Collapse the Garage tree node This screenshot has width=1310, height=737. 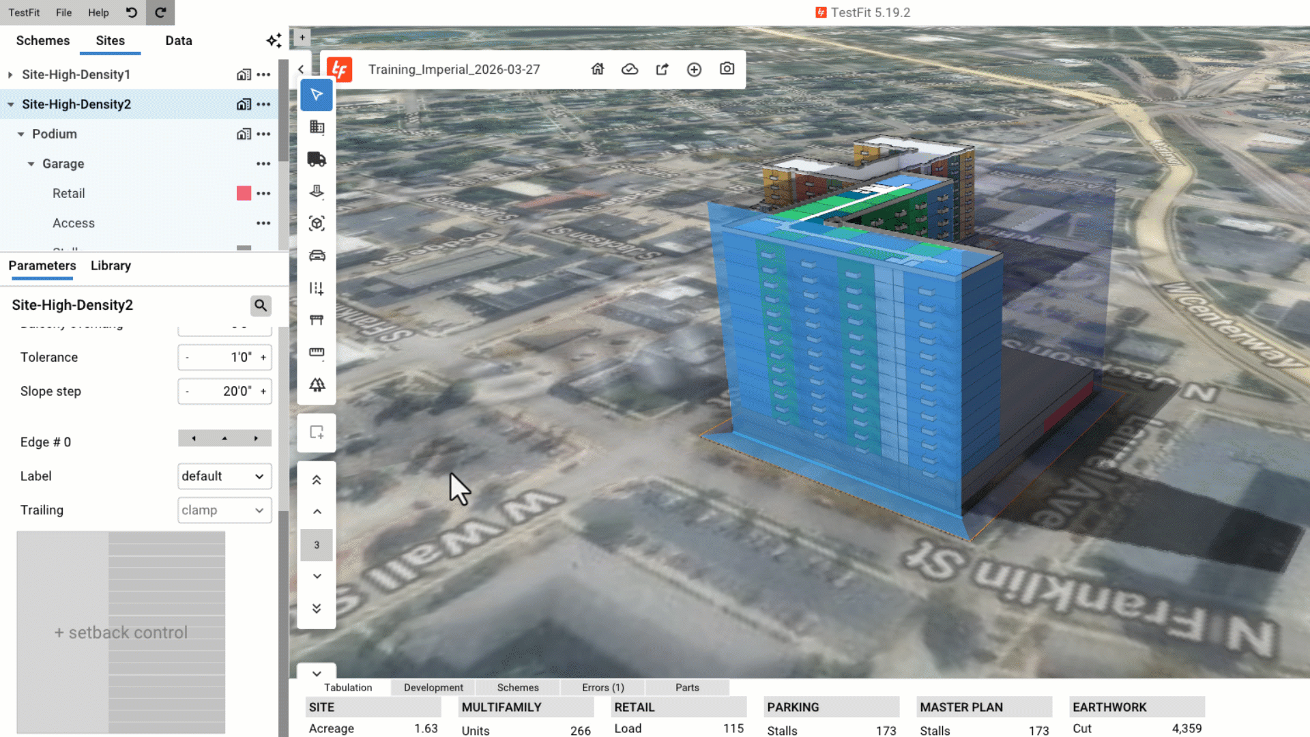31,164
